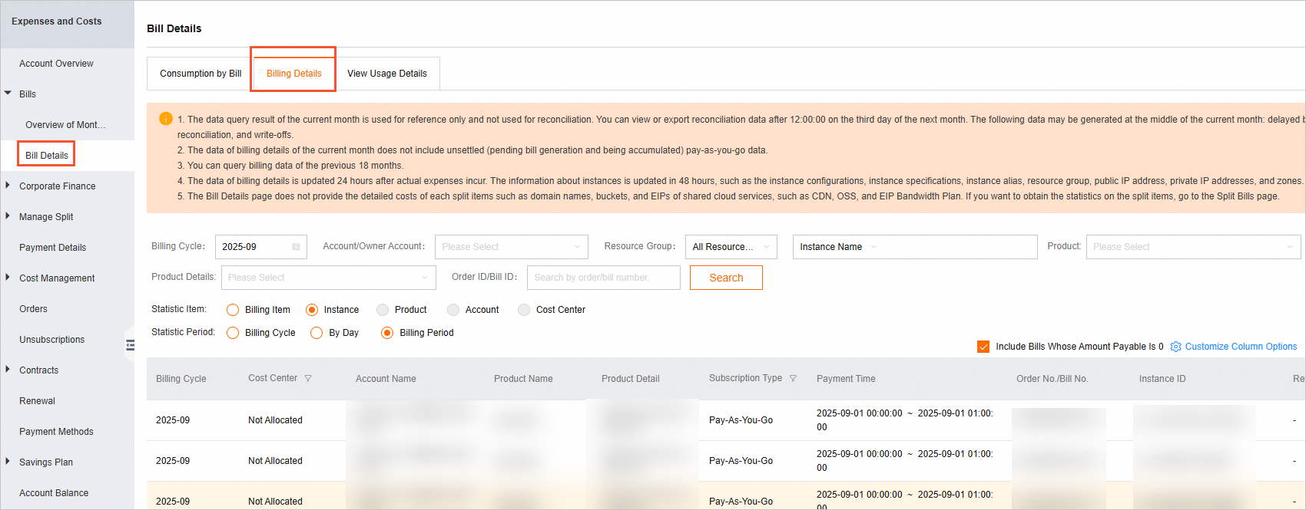Choose Billing Period statistic period radio
1306x510 pixels.
point(387,333)
